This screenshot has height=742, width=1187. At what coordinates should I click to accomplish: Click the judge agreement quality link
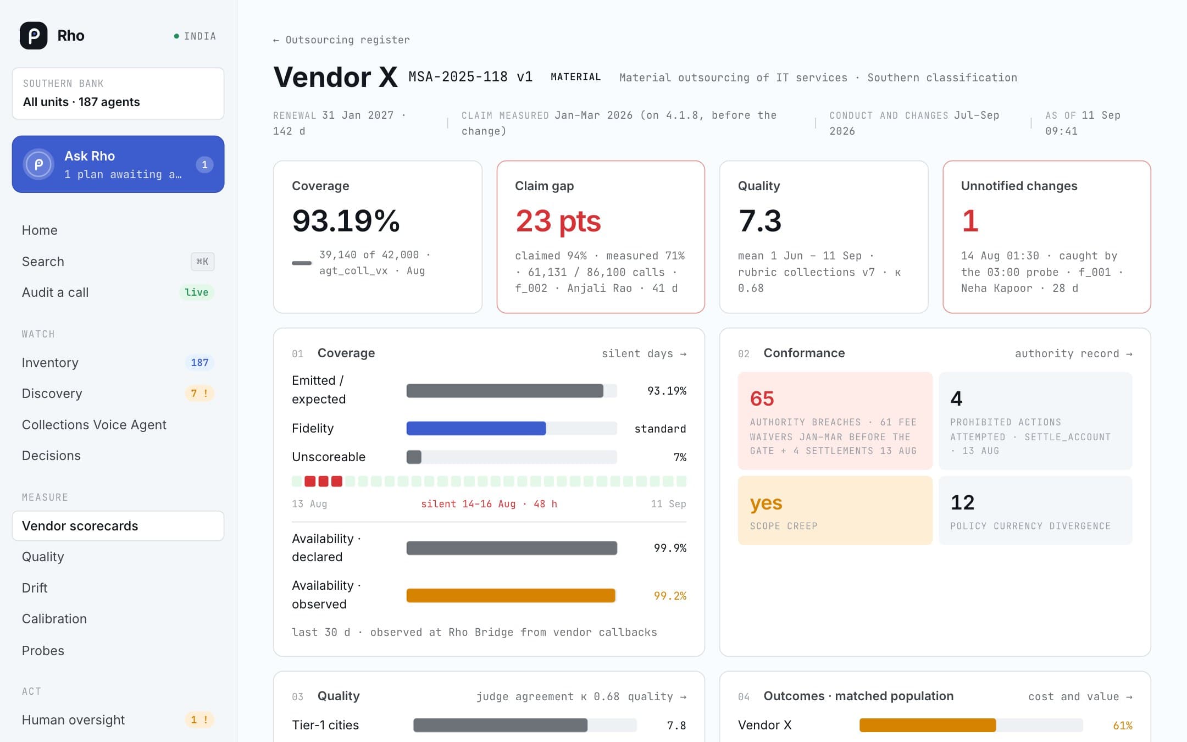pyautogui.click(x=581, y=696)
